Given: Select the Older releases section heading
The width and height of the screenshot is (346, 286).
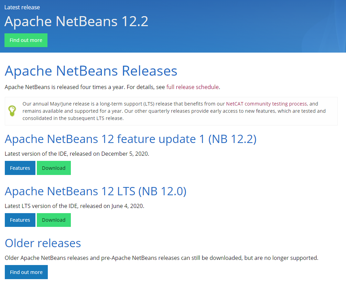Looking at the screenshot, I should 43,243.
